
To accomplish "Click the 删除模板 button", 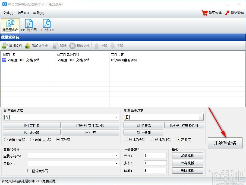I will [x=187, y=171].
